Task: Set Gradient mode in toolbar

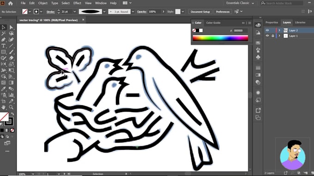Action: click(x=7, y=131)
